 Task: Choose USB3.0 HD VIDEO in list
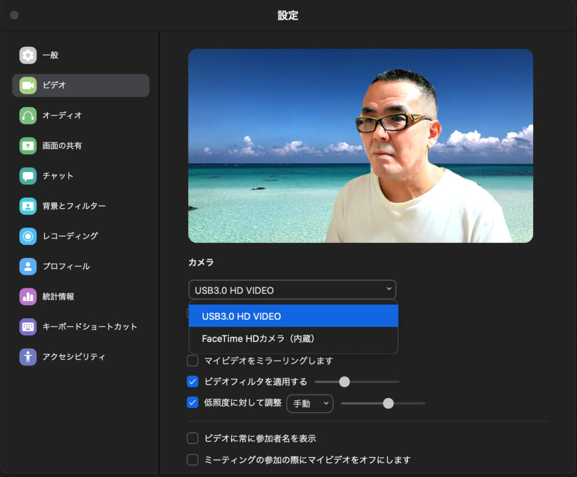click(293, 316)
